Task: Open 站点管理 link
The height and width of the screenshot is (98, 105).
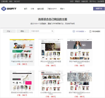Action: [101, 1]
